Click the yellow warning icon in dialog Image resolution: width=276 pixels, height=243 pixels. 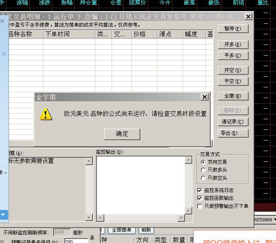point(46,114)
